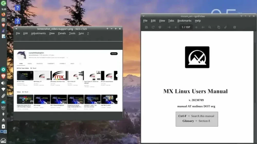The width and height of the screenshot is (257, 144).
Task: Open the View menu in qpdfview
Action: tap(162, 20)
